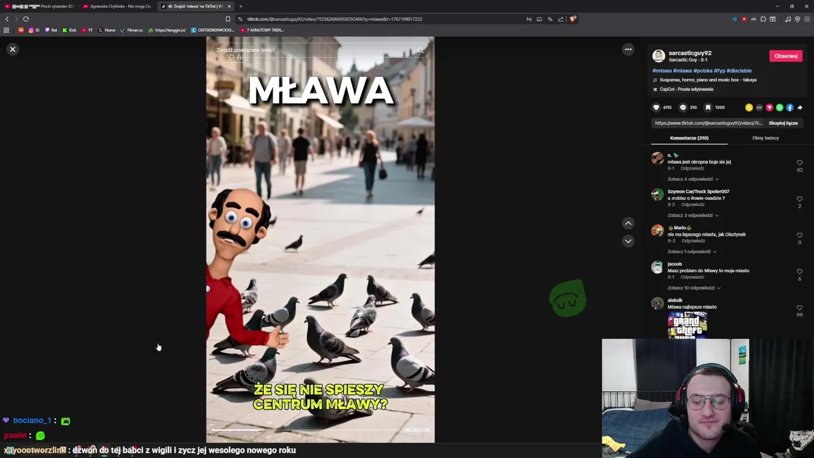
Task: Like jacoob's comment
Action: pyautogui.click(x=799, y=272)
